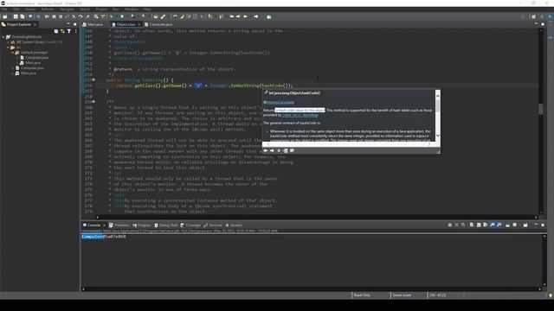Viewport: 554px width, 311px height.
Task: Switch to the Main.java editor tab
Action: point(93,24)
